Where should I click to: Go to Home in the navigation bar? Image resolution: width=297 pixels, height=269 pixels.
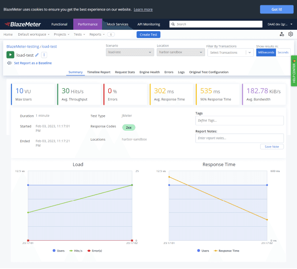click(8, 35)
